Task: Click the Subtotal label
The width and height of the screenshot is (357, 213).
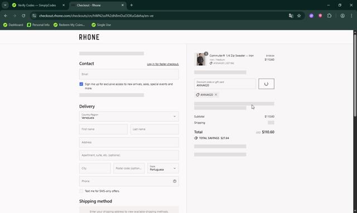Action: (x=199, y=117)
